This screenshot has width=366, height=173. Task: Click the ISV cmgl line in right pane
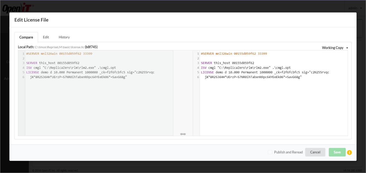[x=246, y=68]
